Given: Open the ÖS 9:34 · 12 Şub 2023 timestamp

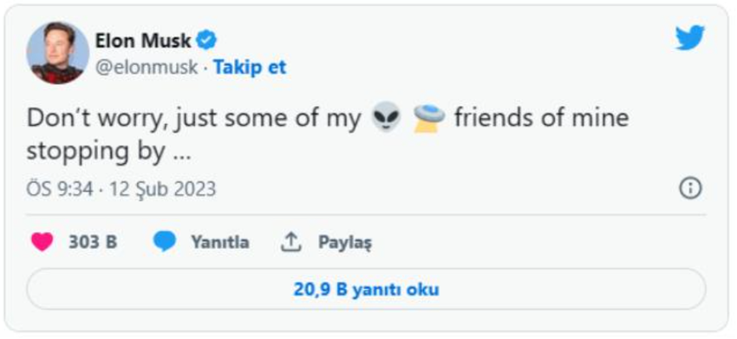Looking at the screenshot, I should pos(121,189).
